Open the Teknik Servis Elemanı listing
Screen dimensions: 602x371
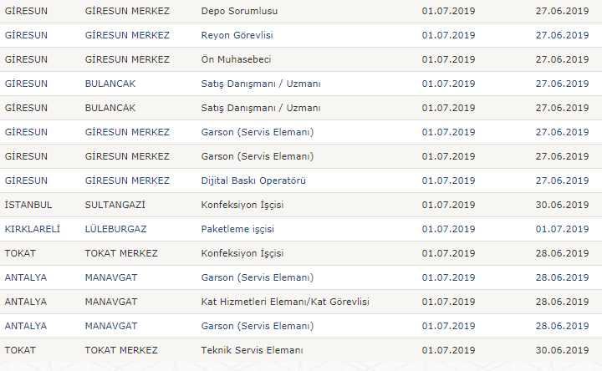tap(252, 350)
